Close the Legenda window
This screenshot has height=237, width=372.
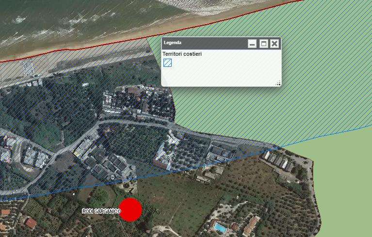pos(275,44)
